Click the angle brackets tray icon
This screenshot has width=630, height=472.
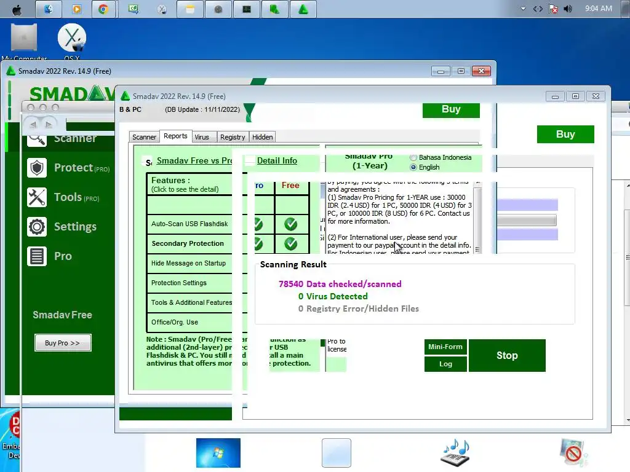538,9
